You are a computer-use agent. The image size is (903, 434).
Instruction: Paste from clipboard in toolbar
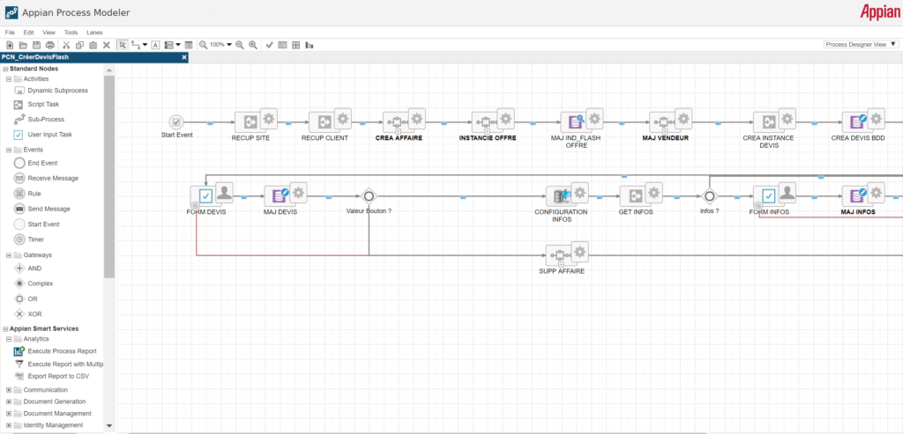pyautogui.click(x=93, y=45)
